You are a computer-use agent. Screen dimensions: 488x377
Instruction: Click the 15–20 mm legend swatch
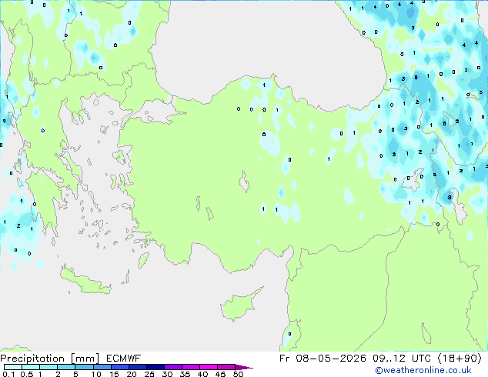point(119,367)
